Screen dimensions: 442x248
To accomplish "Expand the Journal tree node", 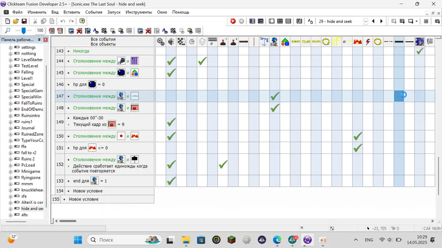I will click(10, 128).
